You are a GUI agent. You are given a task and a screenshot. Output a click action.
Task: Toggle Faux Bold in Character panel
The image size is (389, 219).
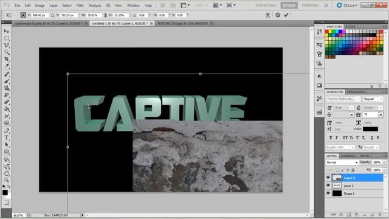[x=331, y=138]
